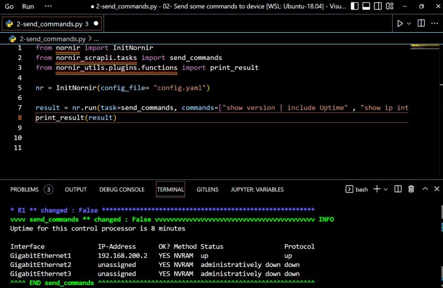Click send_commands import name on line 2
Image resolution: width=443 pixels, height=288 pixels.
[196, 58]
